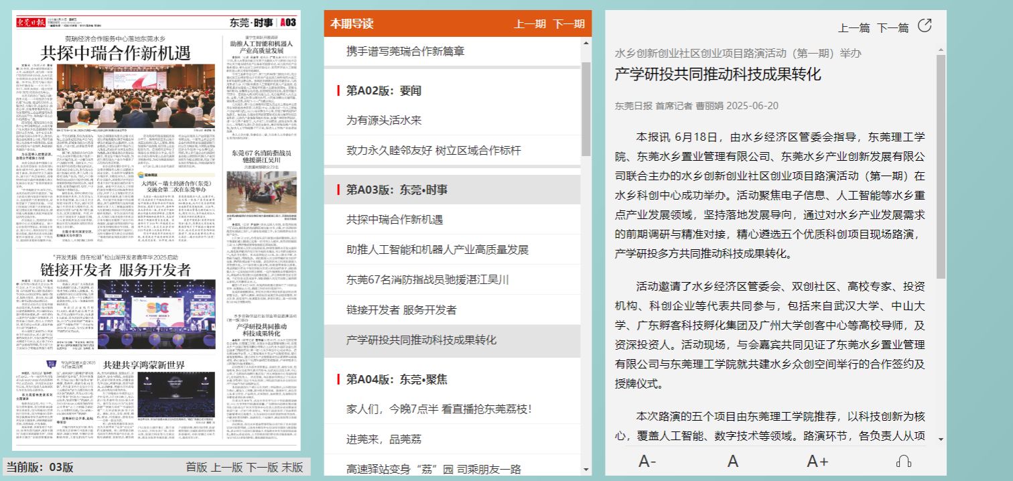Decrease font size with A- button
The width and height of the screenshot is (1013, 481).
pos(647,462)
